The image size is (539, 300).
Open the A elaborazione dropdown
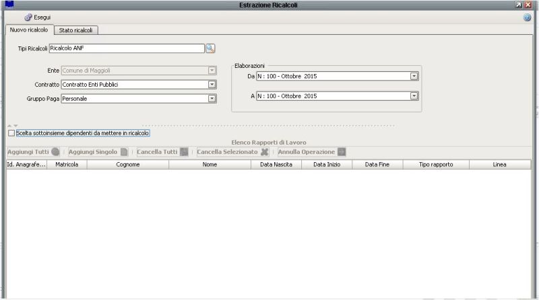pyautogui.click(x=414, y=96)
